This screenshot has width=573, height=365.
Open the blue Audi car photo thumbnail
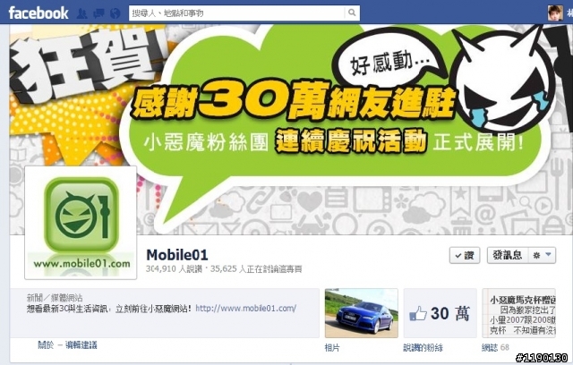(x=361, y=313)
